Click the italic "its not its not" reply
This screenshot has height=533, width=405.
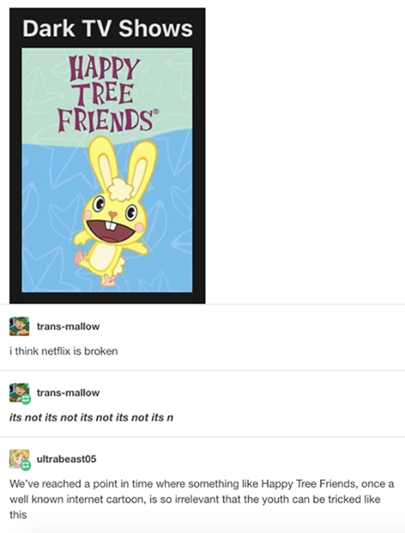pos(91,417)
